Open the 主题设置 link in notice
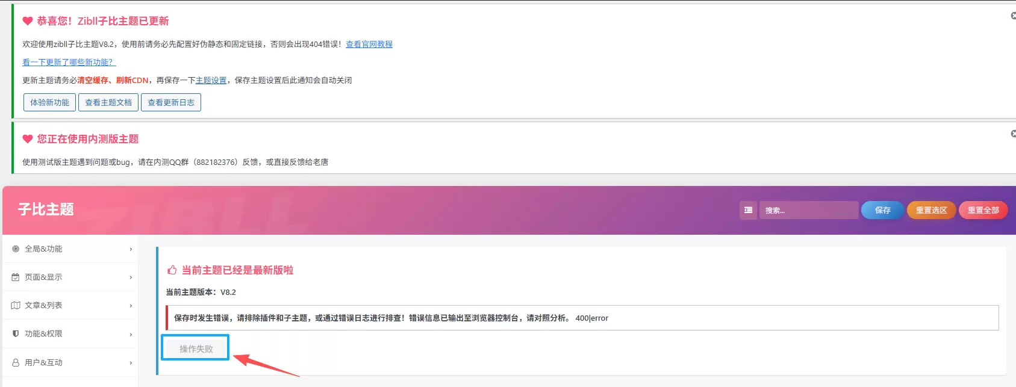The height and width of the screenshot is (387, 1016). (x=211, y=80)
